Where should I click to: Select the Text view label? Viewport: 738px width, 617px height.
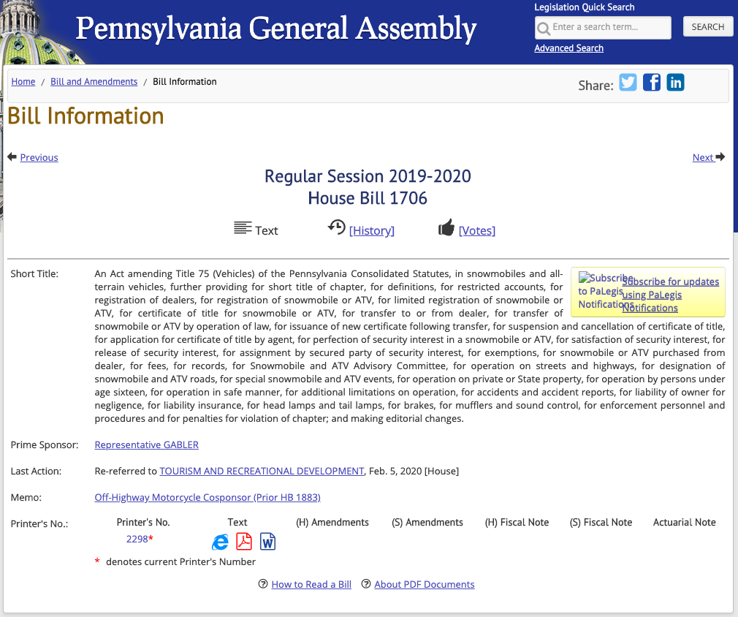point(267,230)
